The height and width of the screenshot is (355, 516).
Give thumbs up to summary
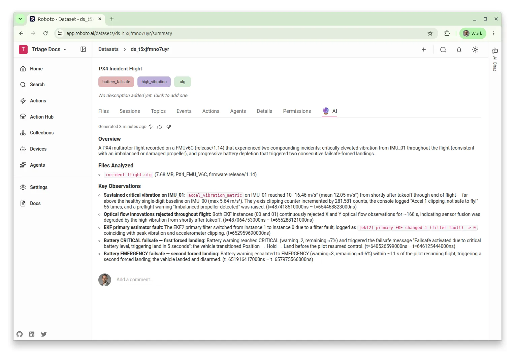[x=160, y=127]
